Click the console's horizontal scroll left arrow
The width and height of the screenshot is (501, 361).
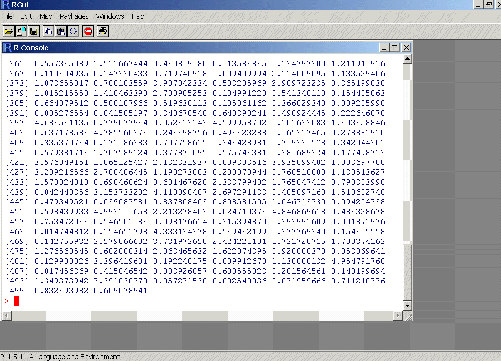pos(6,316)
